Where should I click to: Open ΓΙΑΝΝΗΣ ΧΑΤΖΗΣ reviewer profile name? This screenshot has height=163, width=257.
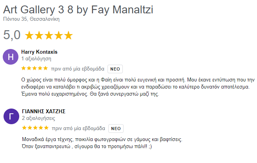point(43,111)
